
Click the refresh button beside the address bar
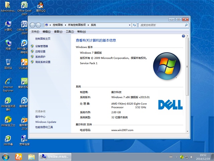pos(134,25)
